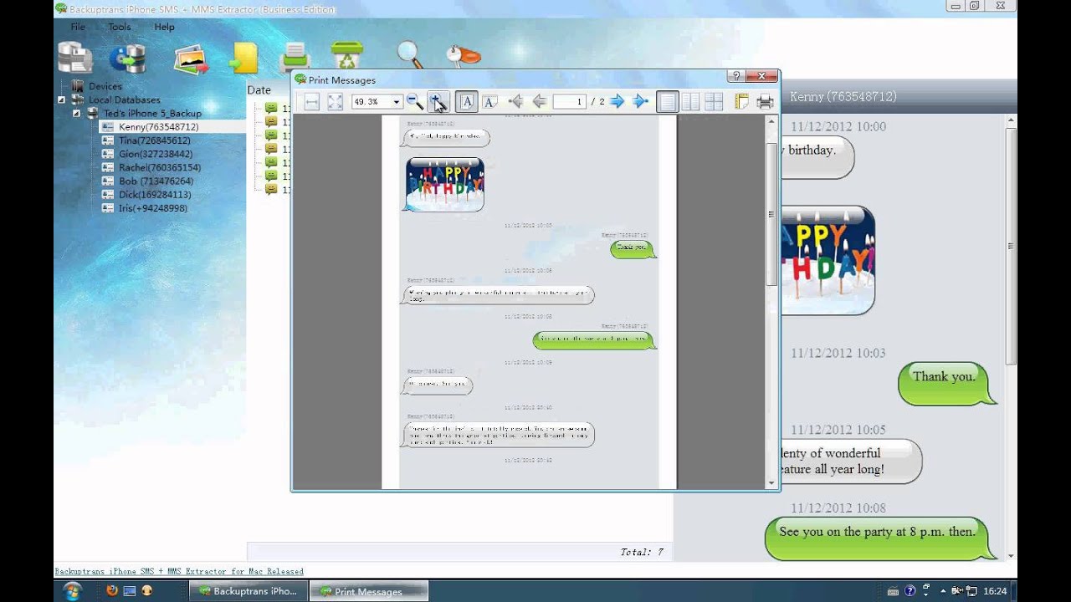
Task: Click the Export to file yellow document icon
Action: pyautogui.click(x=243, y=59)
